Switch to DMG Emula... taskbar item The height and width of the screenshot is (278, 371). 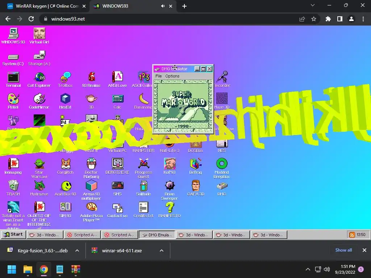point(157,235)
